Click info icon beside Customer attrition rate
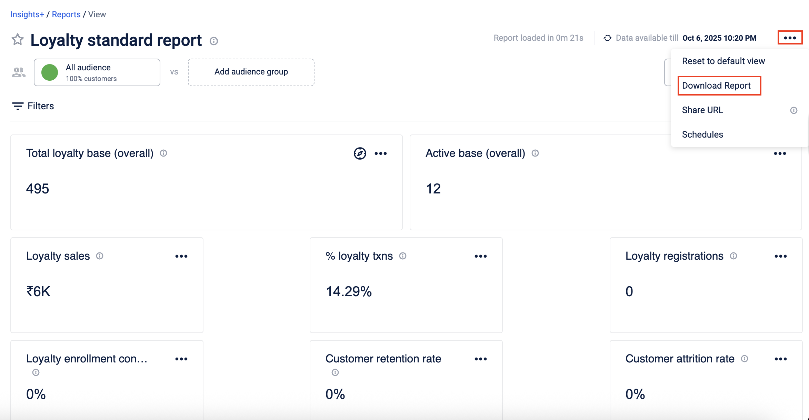 745,359
